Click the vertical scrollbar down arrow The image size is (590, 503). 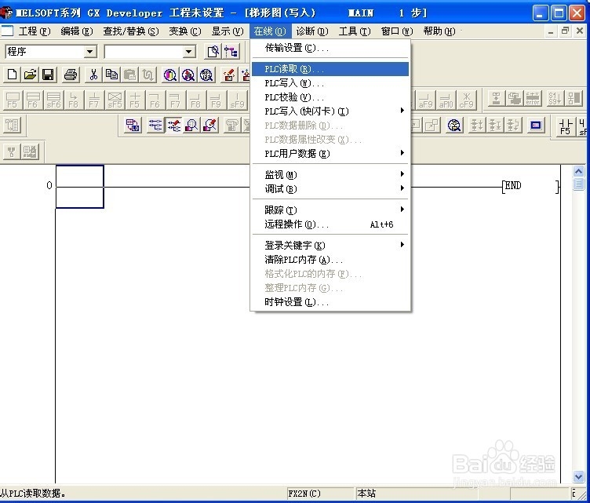coord(579,476)
